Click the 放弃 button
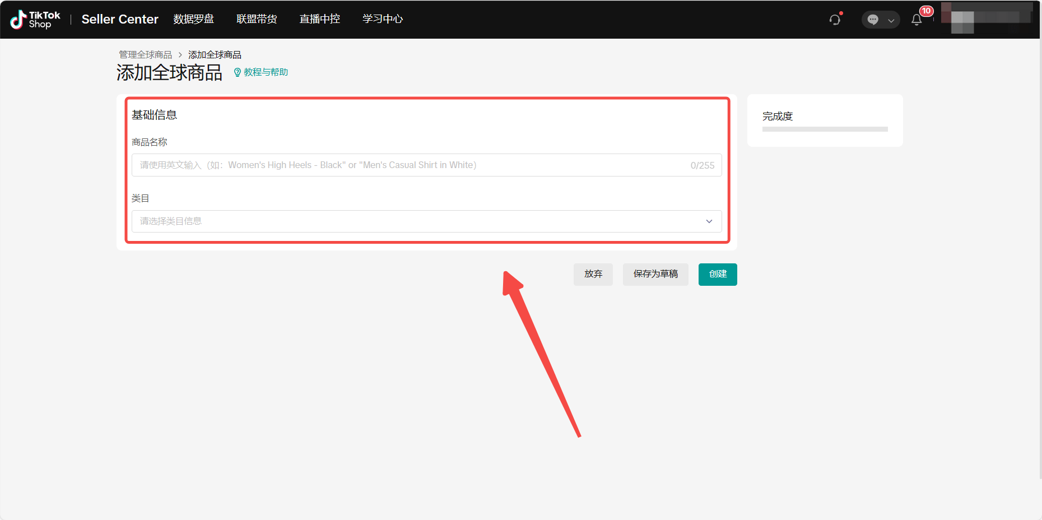The image size is (1042, 520). click(593, 274)
